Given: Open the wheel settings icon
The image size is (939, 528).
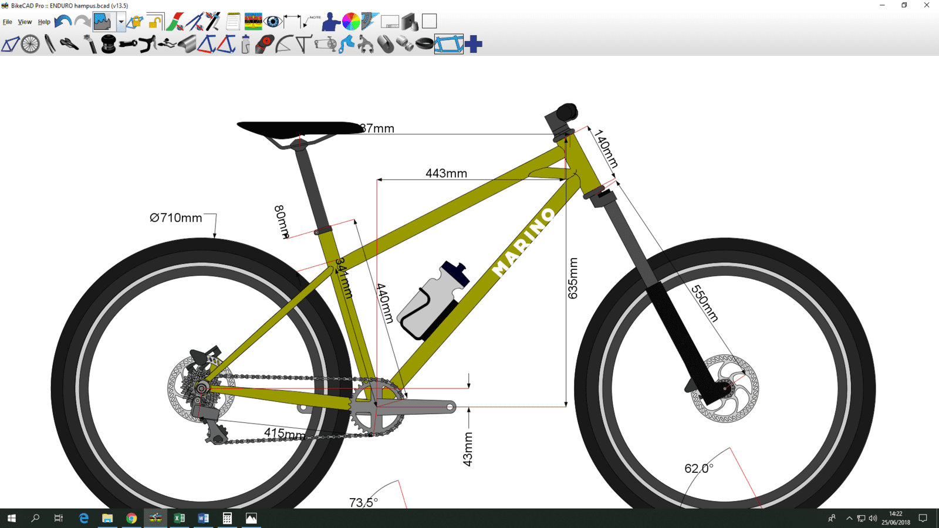Looking at the screenshot, I should (x=30, y=44).
